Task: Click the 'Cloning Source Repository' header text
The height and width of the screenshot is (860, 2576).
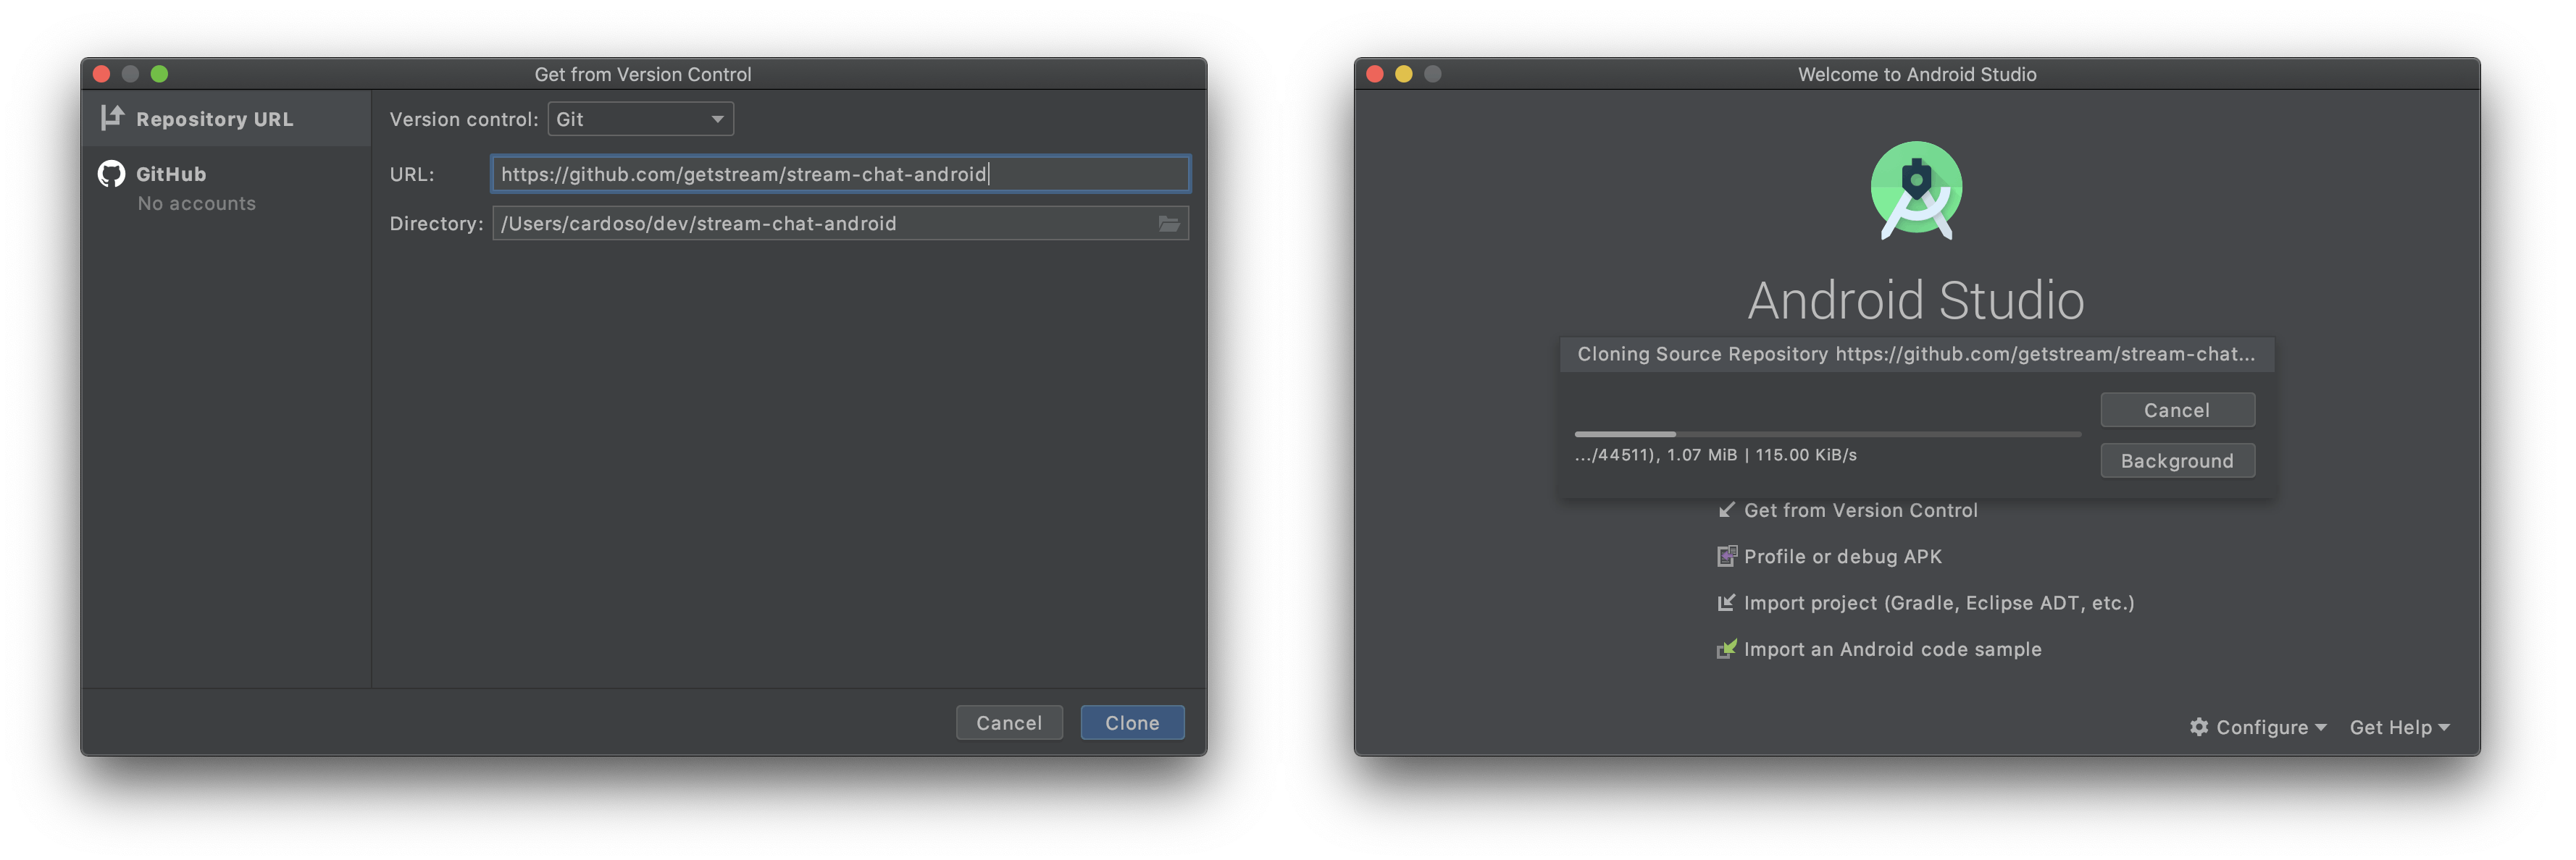Action: coord(1915,355)
